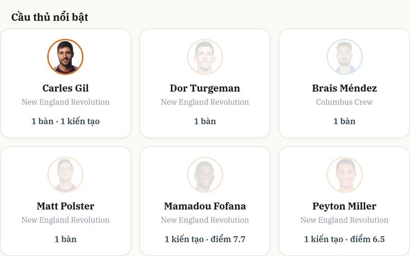This screenshot has width=410, height=256.
Task: Select the Matt Polster name heading
Action: tap(65, 206)
